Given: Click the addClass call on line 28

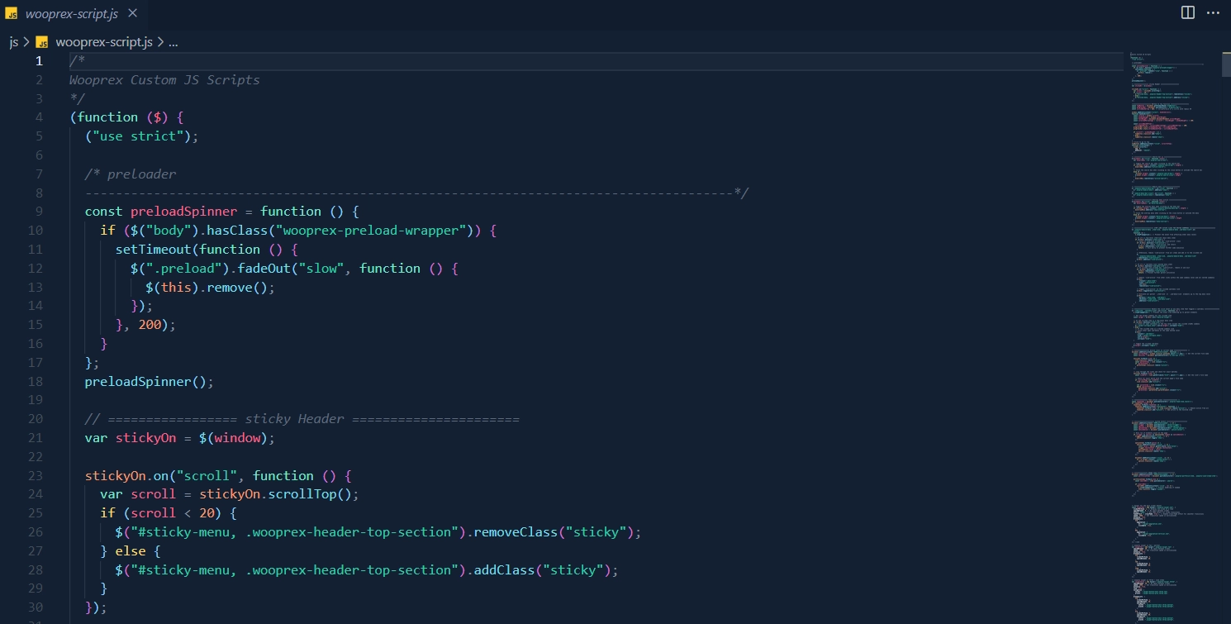Looking at the screenshot, I should pyautogui.click(x=504, y=570).
